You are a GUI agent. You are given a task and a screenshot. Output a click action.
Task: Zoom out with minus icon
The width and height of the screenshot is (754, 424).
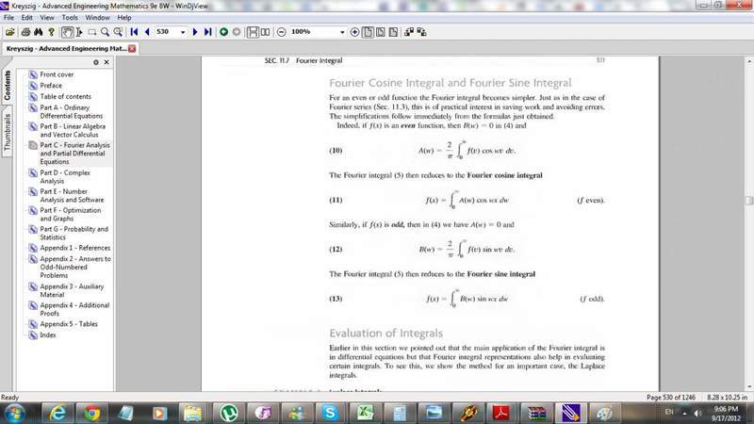(282, 32)
